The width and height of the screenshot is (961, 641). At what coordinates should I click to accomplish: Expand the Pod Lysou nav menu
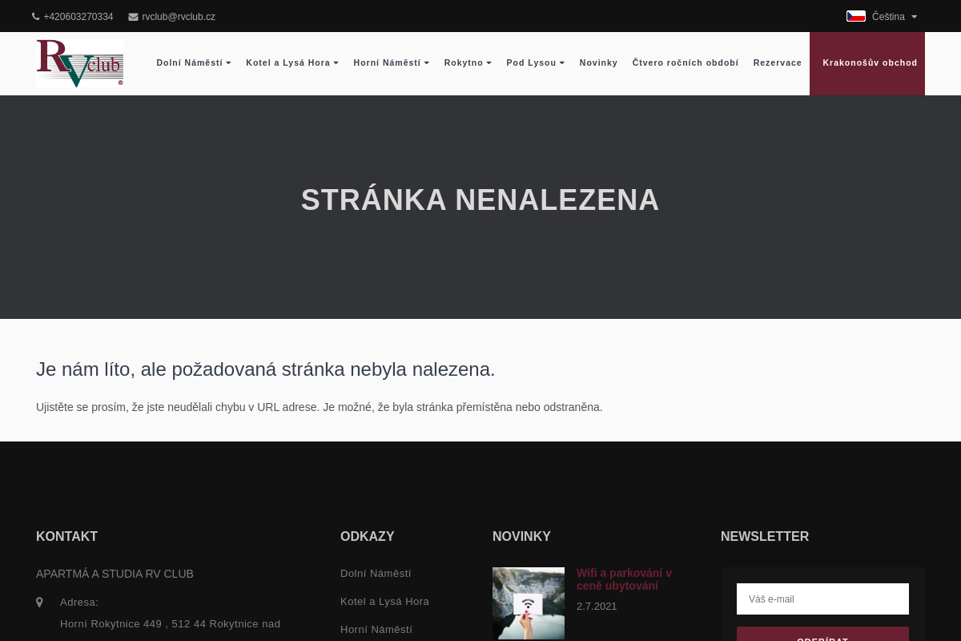(x=535, y=62)
